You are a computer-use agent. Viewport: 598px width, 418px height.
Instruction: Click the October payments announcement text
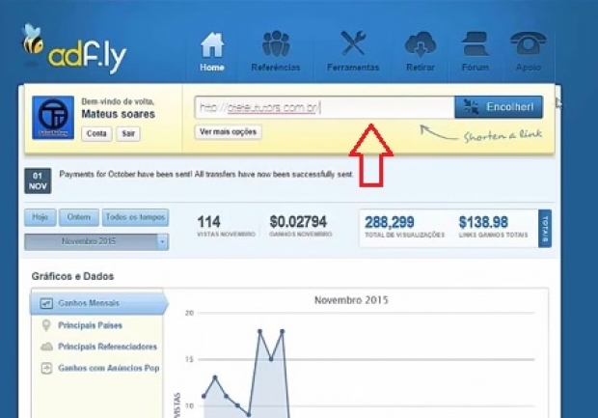pos(206,175)
